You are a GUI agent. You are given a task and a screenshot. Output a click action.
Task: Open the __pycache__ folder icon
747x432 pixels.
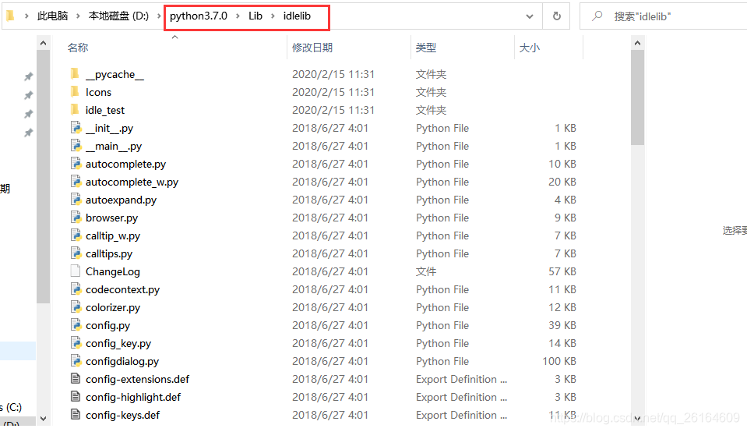(x=75, y=74)
